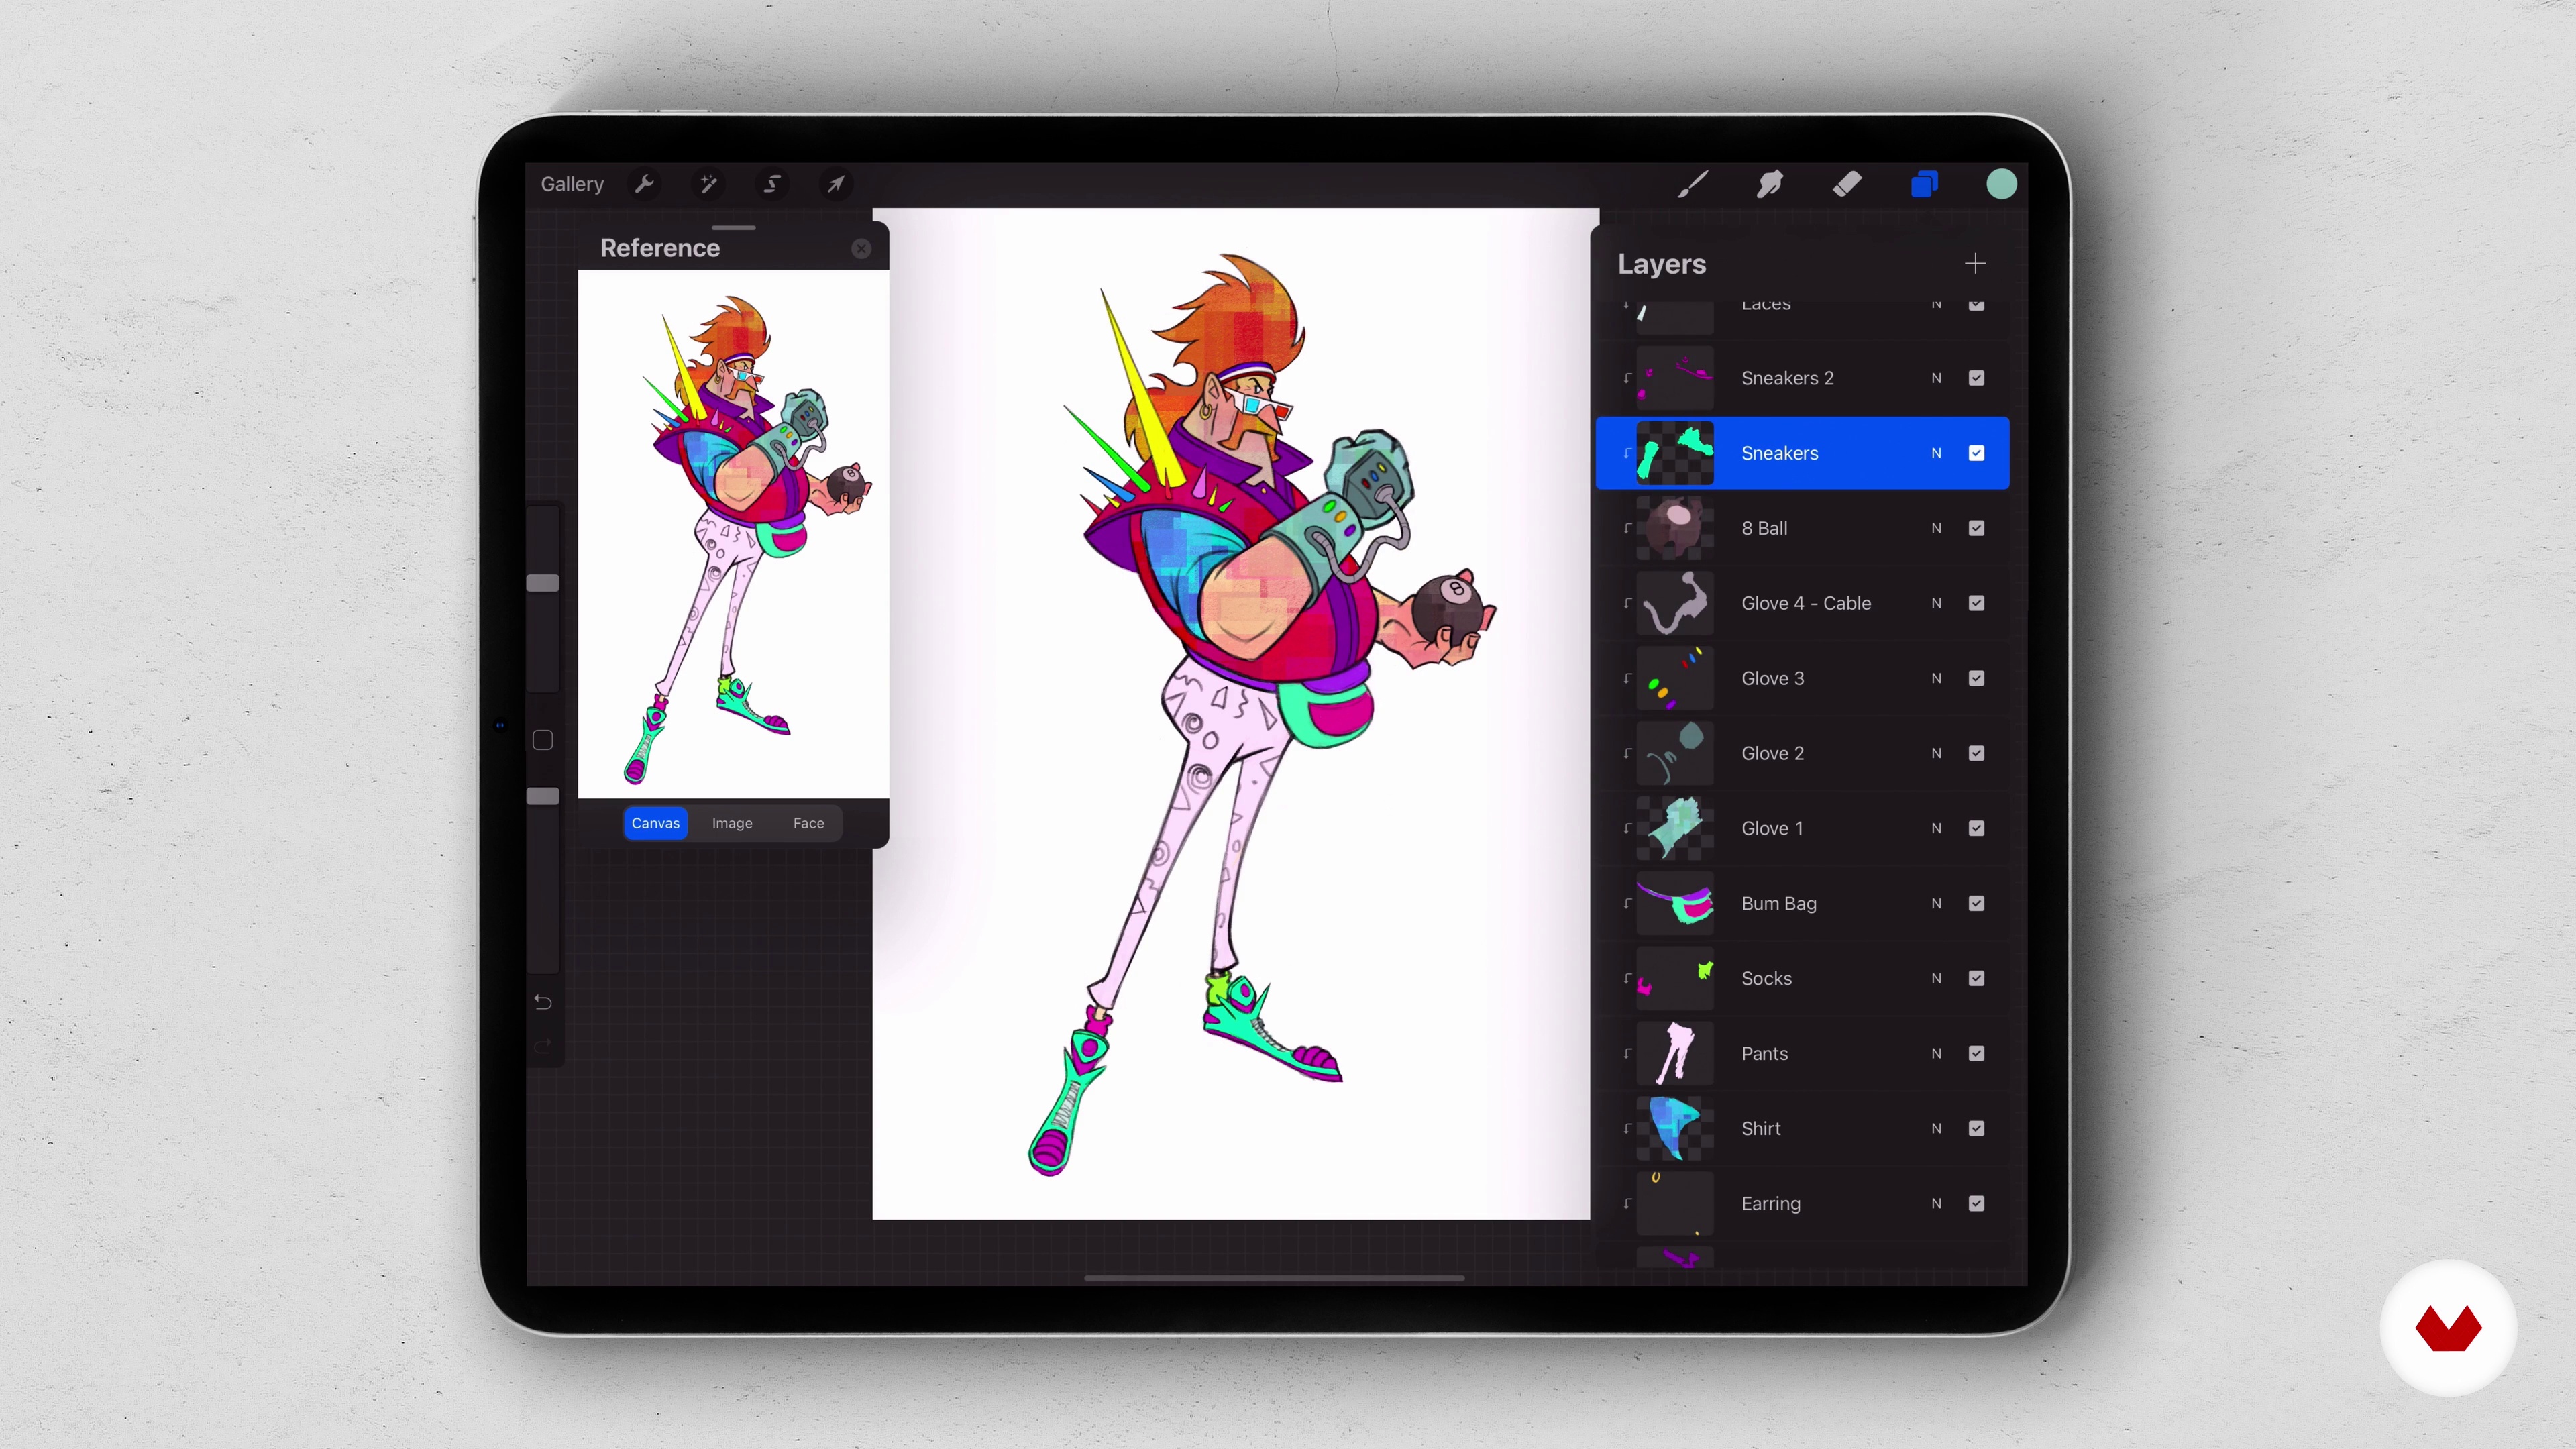Hide the Glove 3 layer
Image resolution: width=2576 pixels, height=1449 pixels.
[x=1976, y=678]
